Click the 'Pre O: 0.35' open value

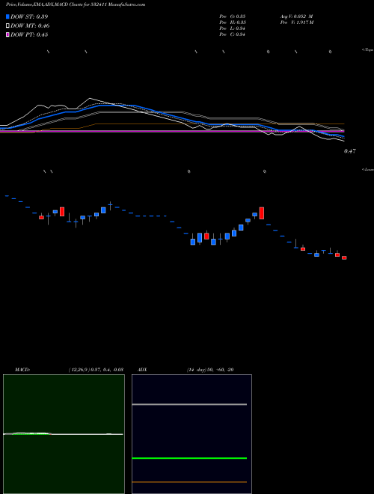click(x=233, y=16)
